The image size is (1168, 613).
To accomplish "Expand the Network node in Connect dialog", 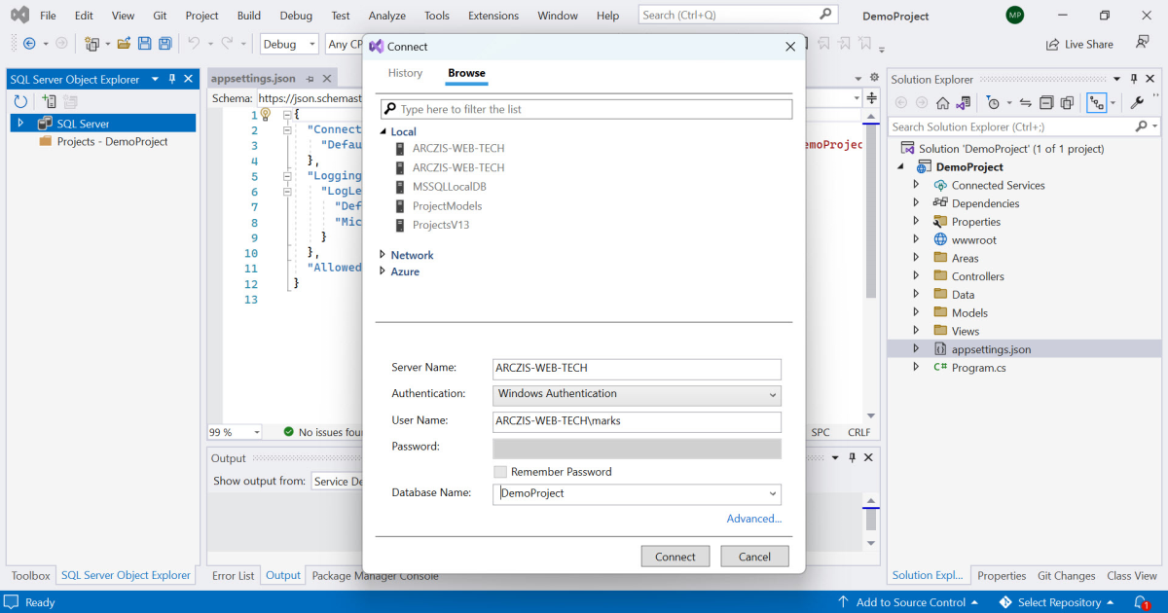I will (x=383, y=255).
